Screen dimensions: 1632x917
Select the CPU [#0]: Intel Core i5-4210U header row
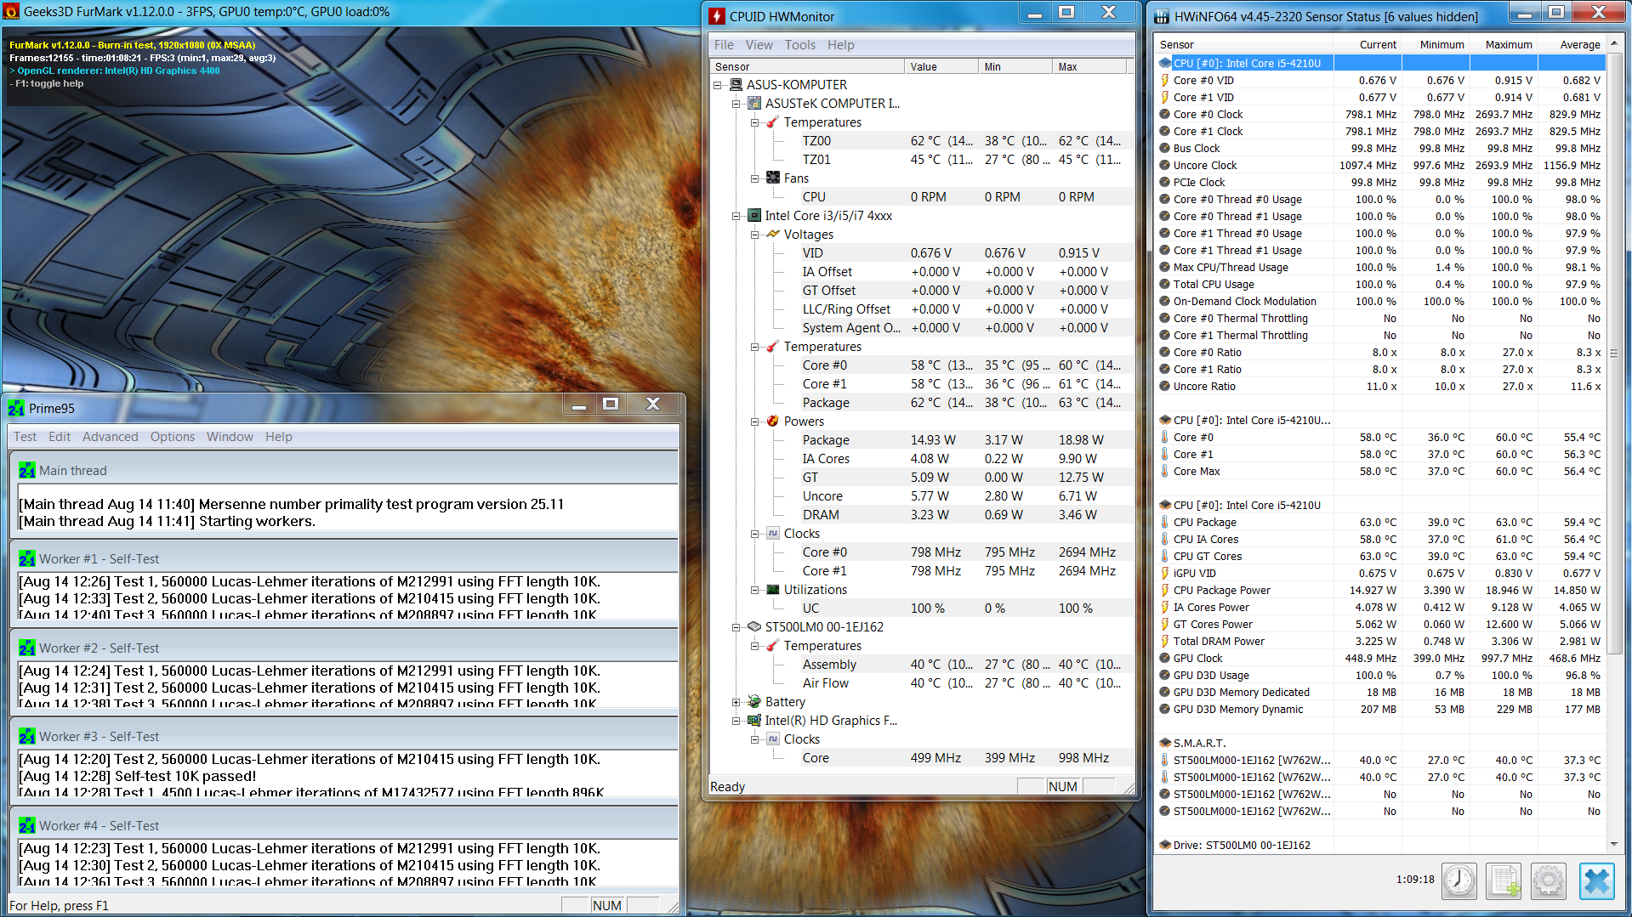(1380, 64)
